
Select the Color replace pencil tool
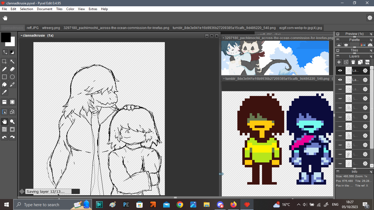click(x=12, y=84)
